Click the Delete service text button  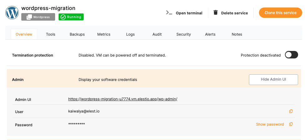click(x=234, y=13)
